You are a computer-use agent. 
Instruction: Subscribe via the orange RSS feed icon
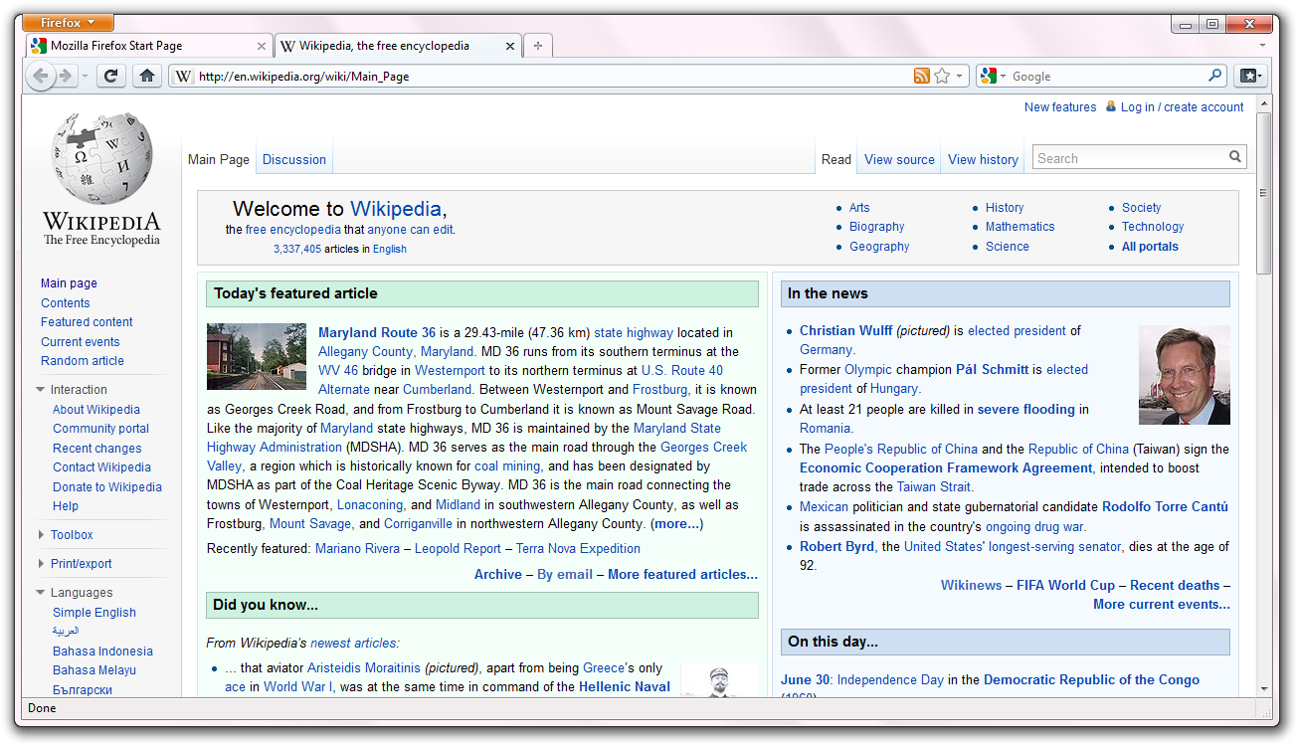(922, 76)
